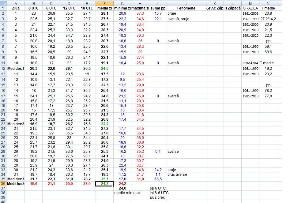This screenshot has width=294, height=203.
Task: Click the '0 UTC' header cell
Action: 34,8
